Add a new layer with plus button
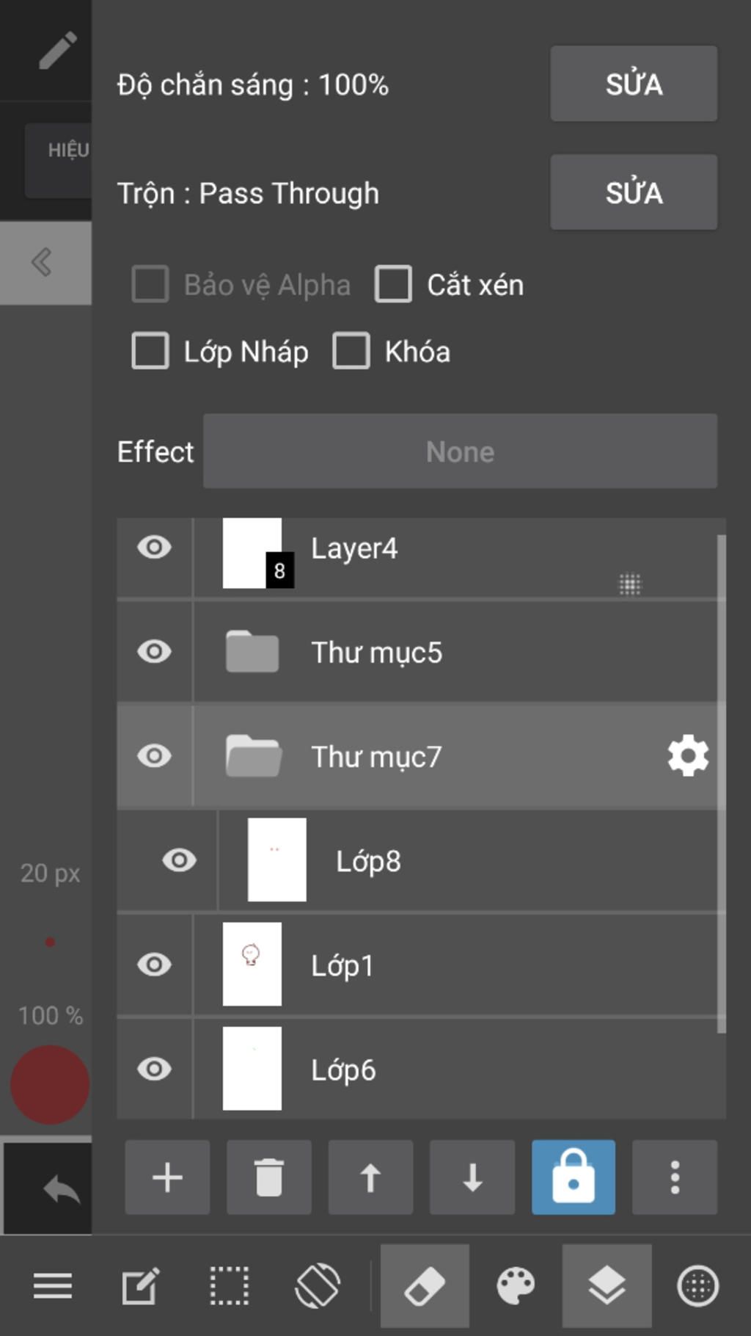The width and height of the screenshot is (751, 1336). (x=167, y=1177)
